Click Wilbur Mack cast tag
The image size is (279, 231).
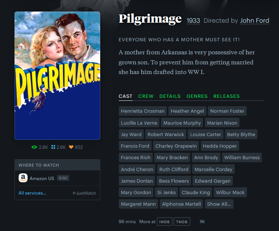click(230, 192)
